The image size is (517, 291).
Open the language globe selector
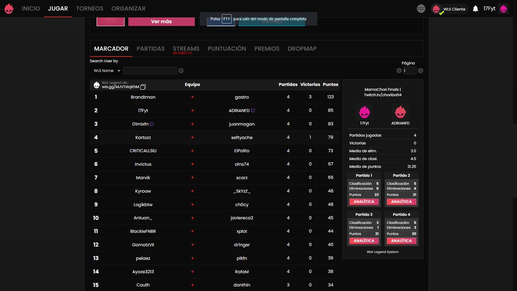[421, 9]
